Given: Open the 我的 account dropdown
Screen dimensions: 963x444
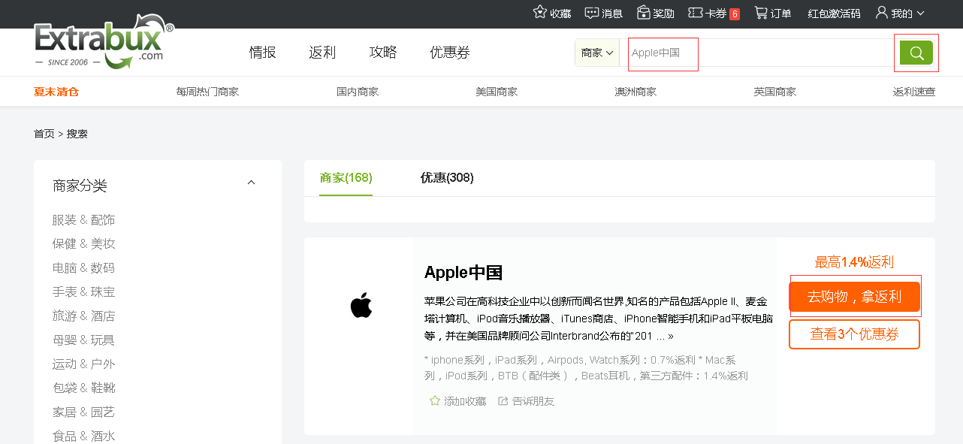Looking at the screenshot, I should (x=900, y=13).
